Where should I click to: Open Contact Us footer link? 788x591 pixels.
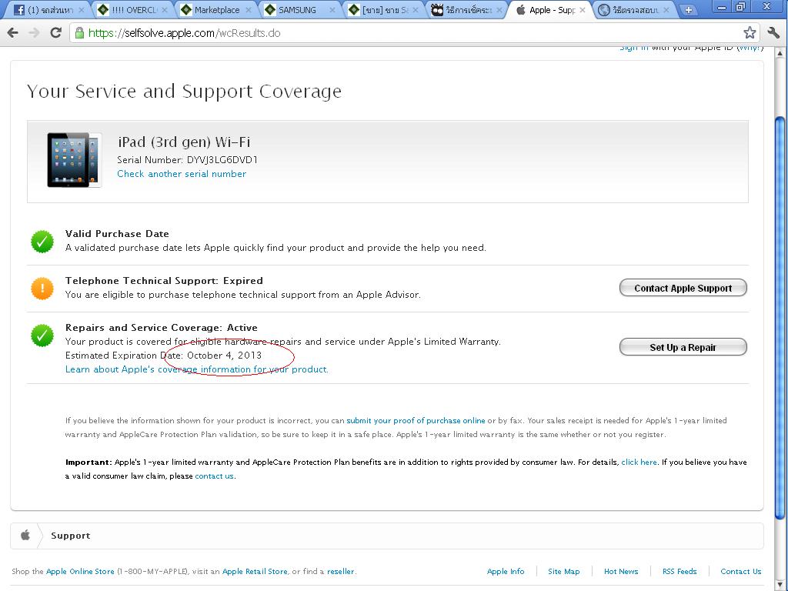(x=741, y=572)
